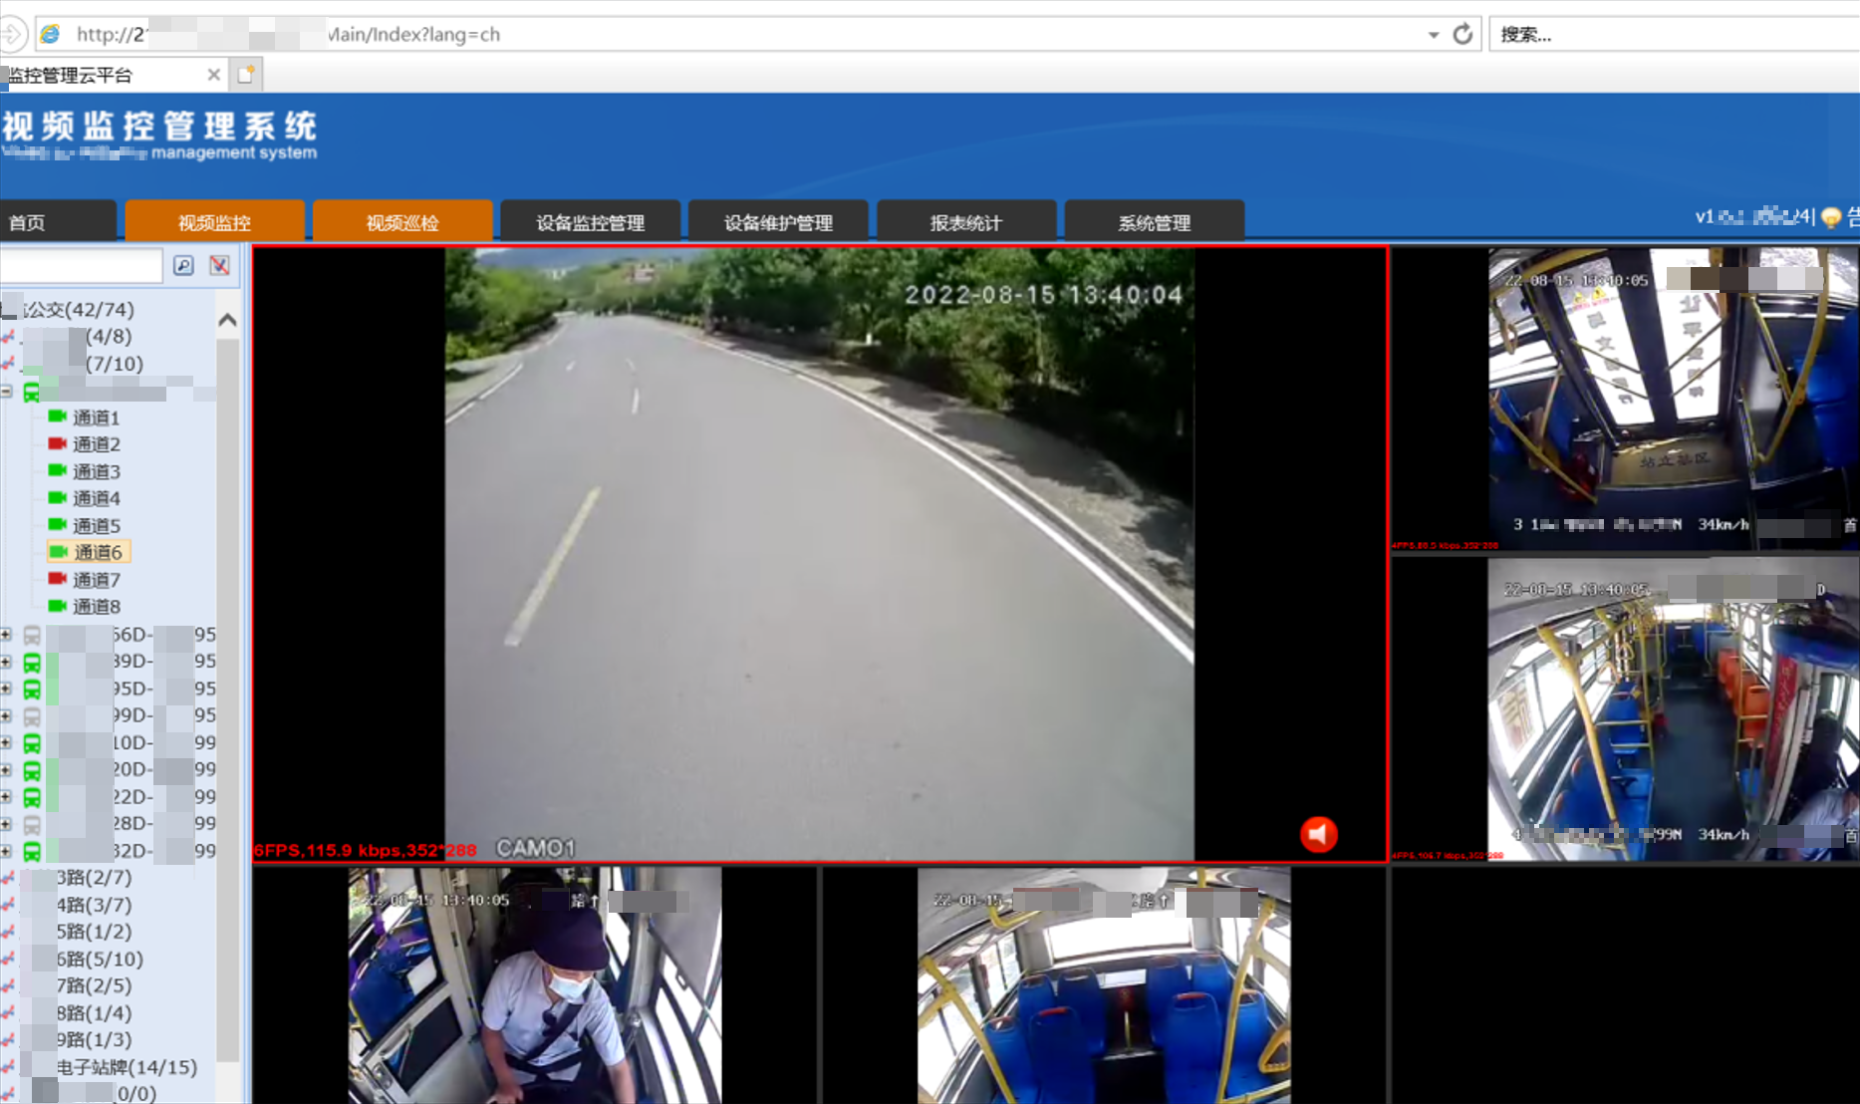Click the lightbulb alert icon in the header
This screenshot has height=1104, width=1860.
(1831, 217)
